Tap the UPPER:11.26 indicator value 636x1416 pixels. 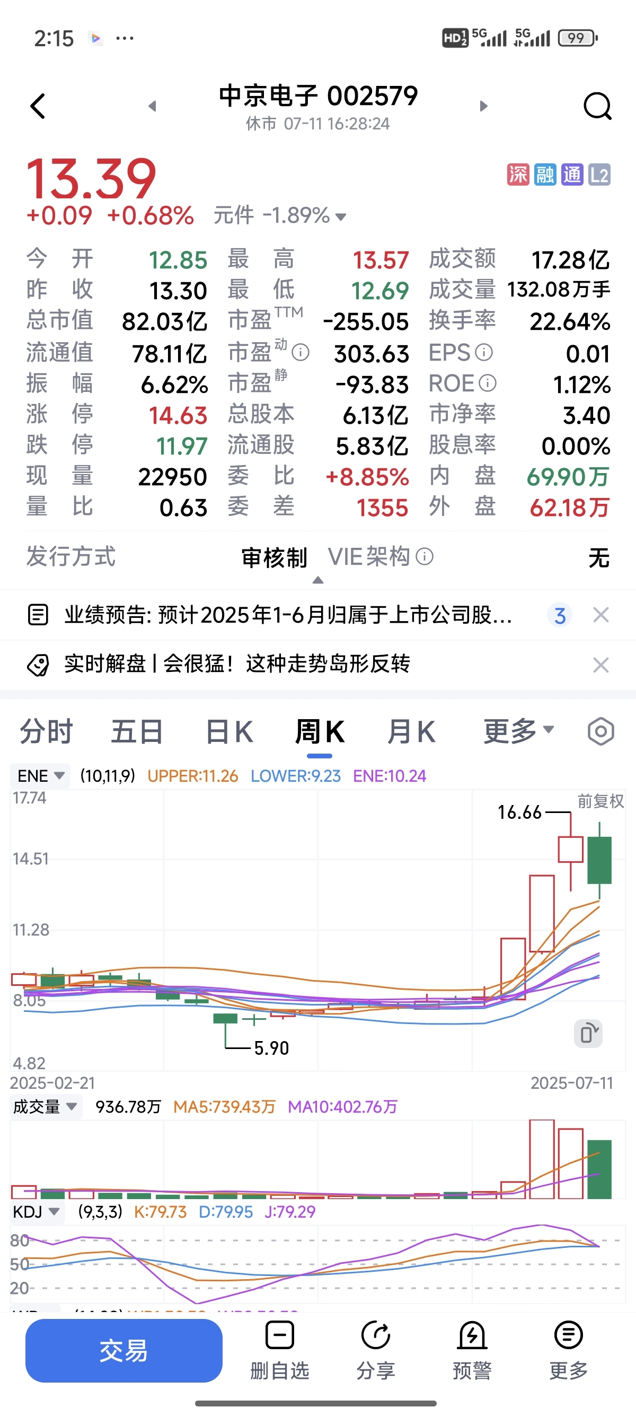point(193,775)
